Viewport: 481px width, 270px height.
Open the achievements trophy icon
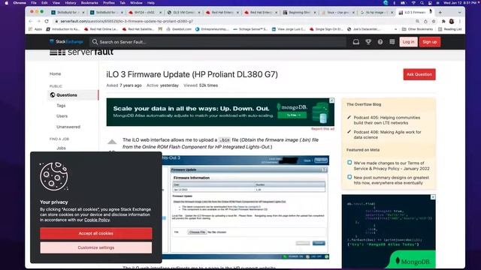pos(368,42)
